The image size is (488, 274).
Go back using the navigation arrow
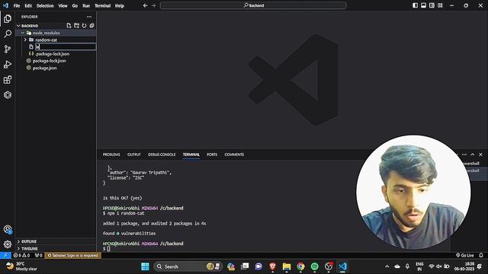coord(146,5)
